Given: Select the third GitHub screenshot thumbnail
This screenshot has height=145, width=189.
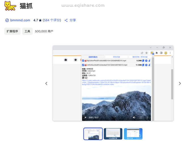Looking at the screenshot, I should pyautogui.click(x=133, y=134).
